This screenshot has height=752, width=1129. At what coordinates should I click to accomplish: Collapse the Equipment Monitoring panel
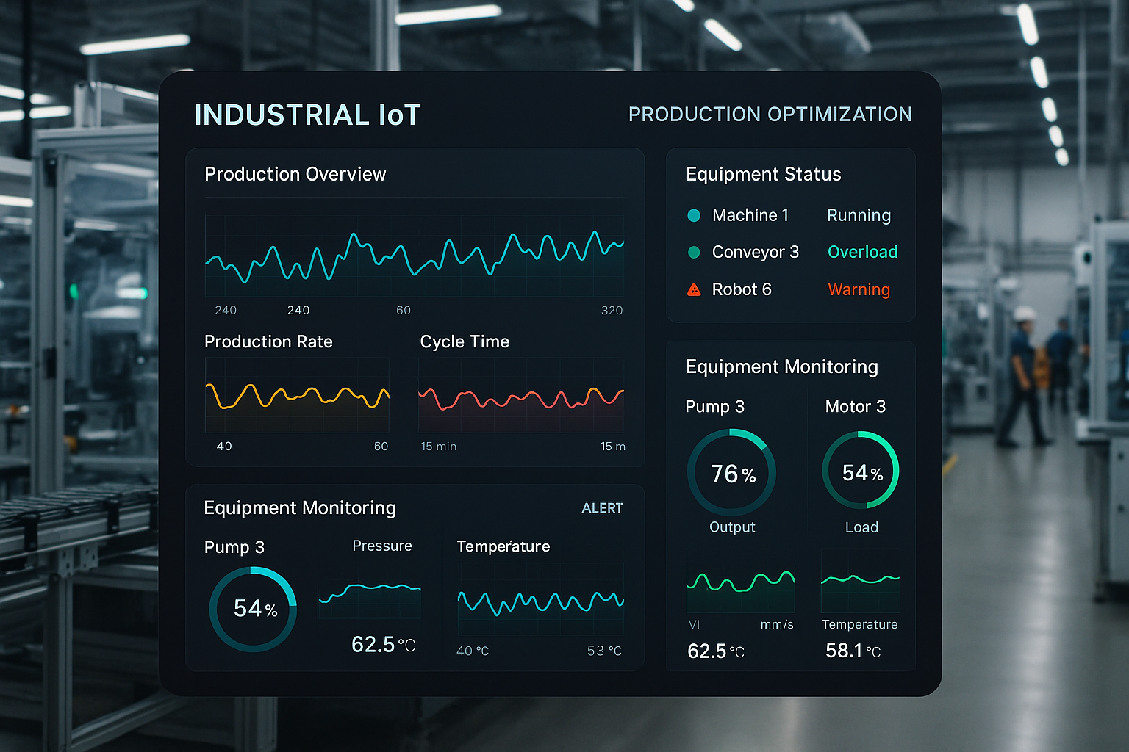tap(299, 507)
